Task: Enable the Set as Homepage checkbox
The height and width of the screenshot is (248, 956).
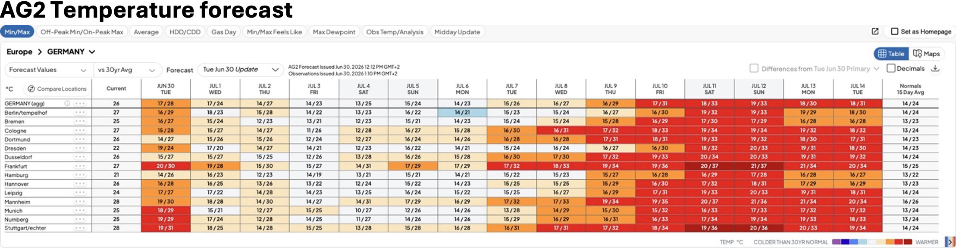Action: 895,31
